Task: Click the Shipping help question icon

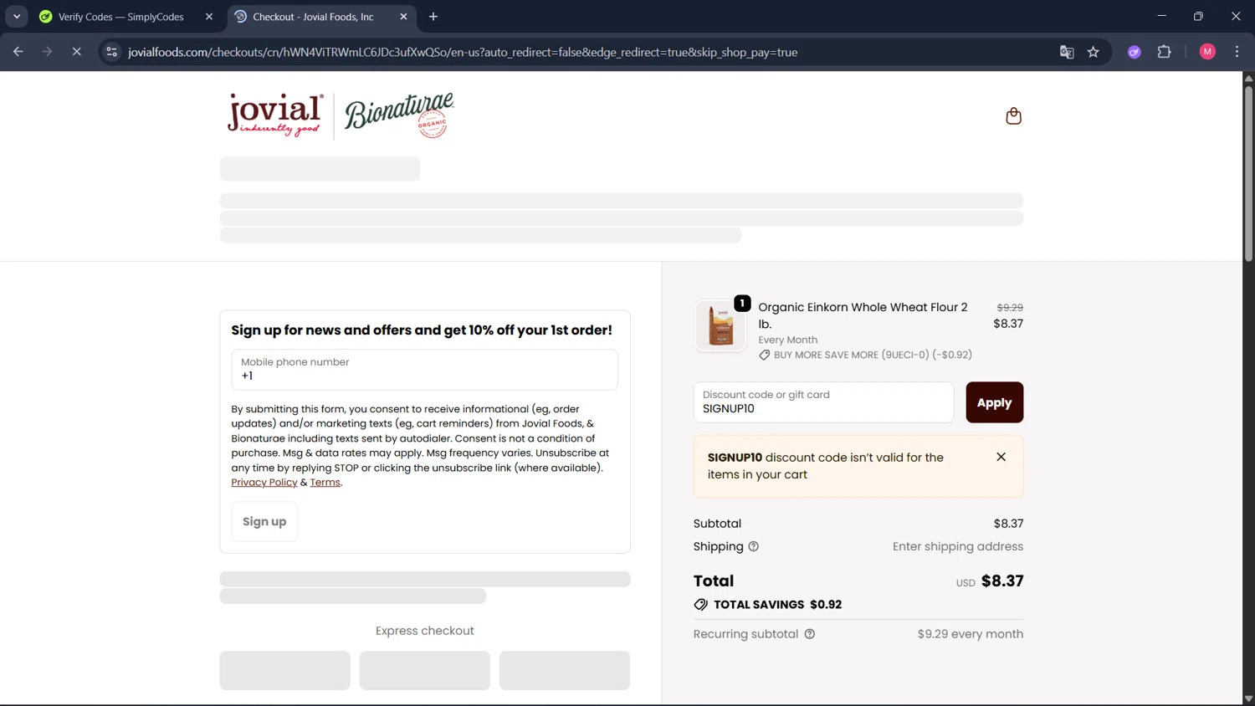Action: pos(753,547)
